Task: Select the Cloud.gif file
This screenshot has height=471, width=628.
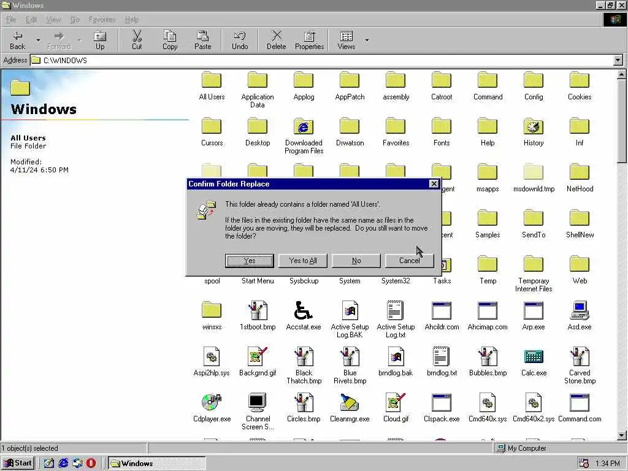Action: tap(396, 408)
